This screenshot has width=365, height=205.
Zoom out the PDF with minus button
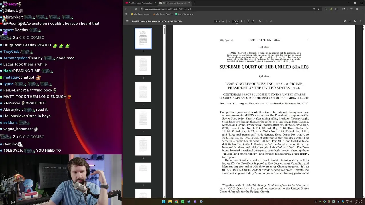(229, 21)
